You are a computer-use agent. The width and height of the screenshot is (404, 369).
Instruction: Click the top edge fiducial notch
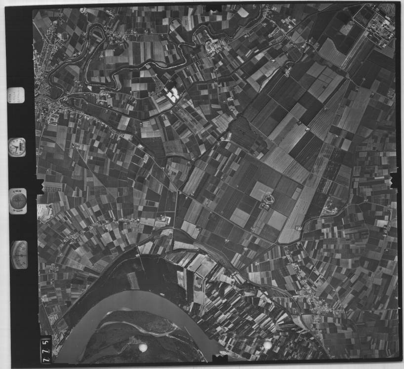click(x=214, y=8)
